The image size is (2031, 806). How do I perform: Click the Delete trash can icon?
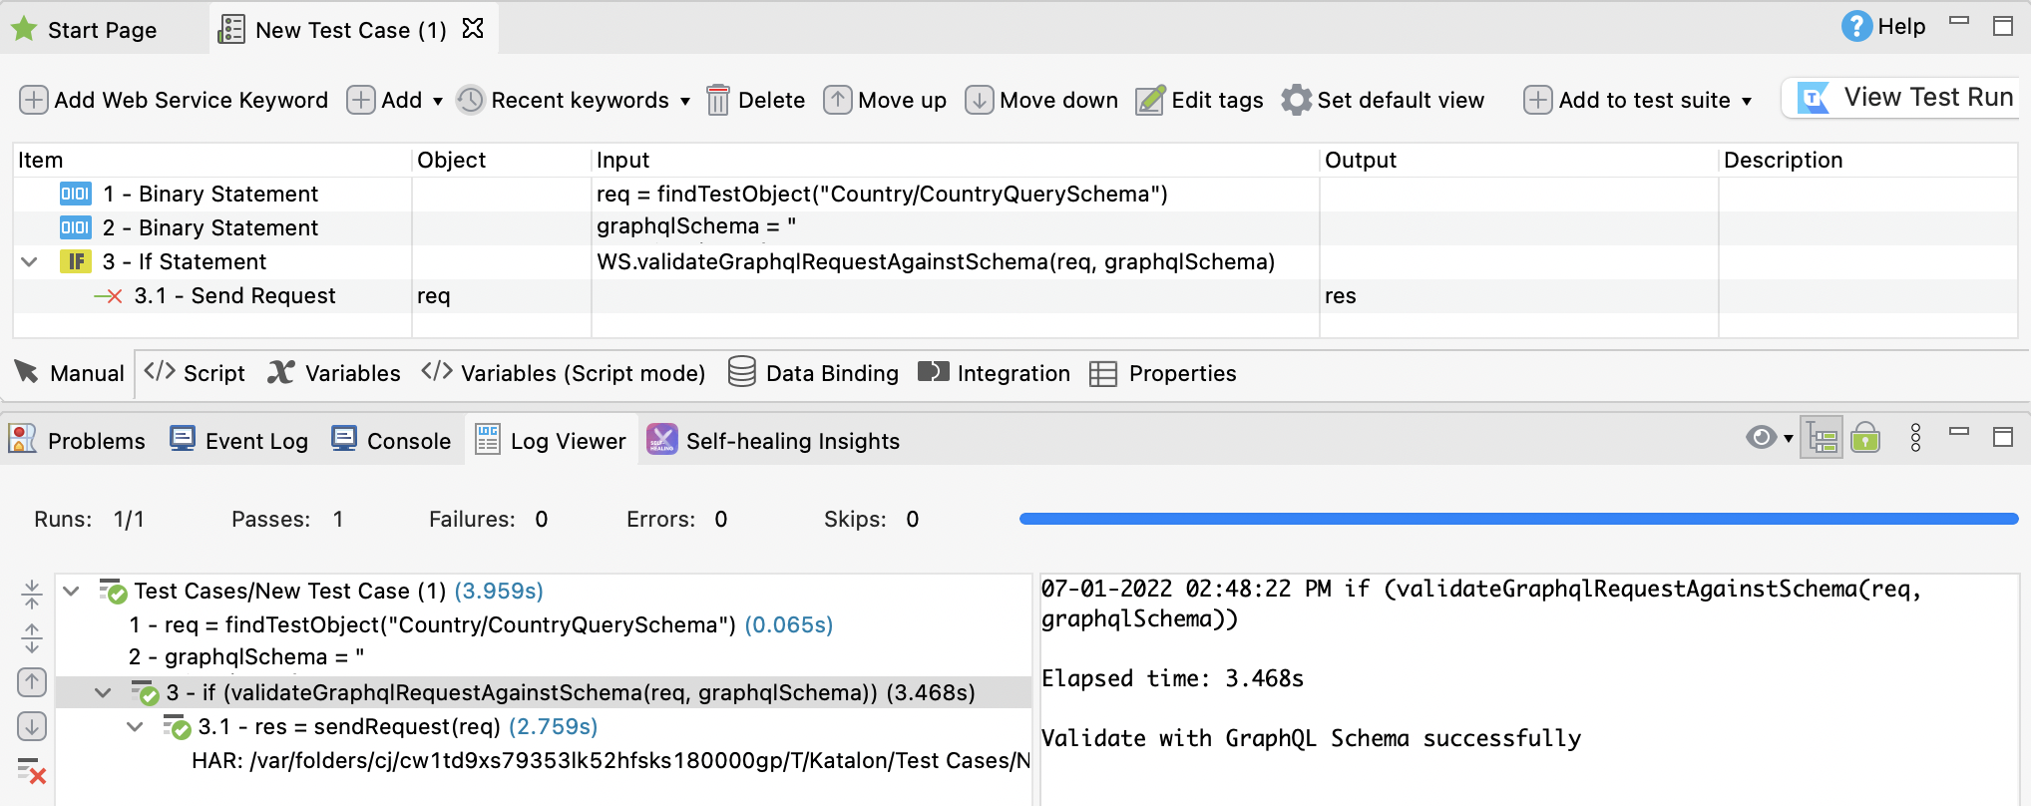coord(717,101)
